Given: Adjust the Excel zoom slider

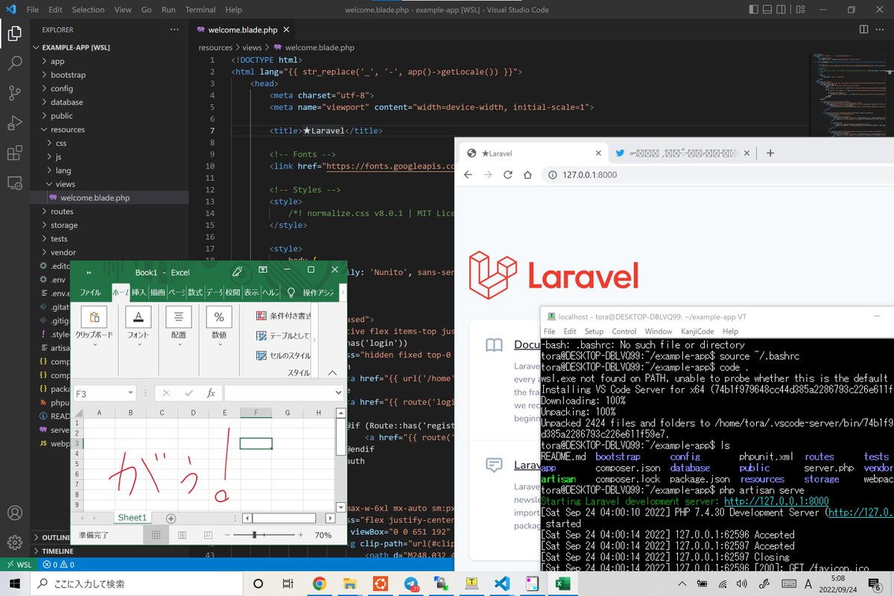Looking at the screenshot, I should click(x=255, y=535).
